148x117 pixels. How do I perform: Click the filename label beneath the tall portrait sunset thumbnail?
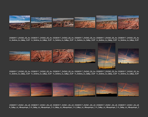[x=107, y=73]
